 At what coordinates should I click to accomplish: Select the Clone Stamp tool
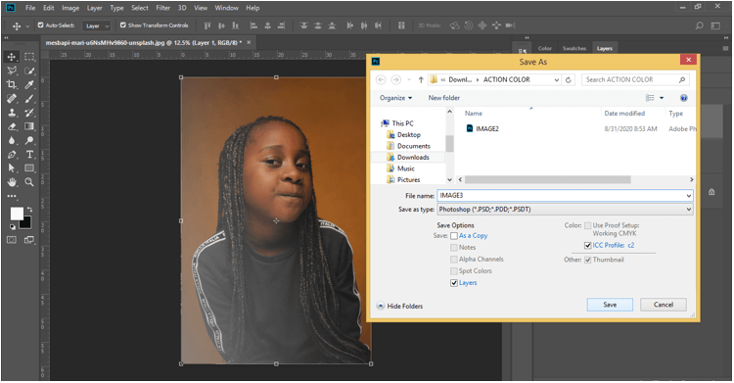coord(12,113)
